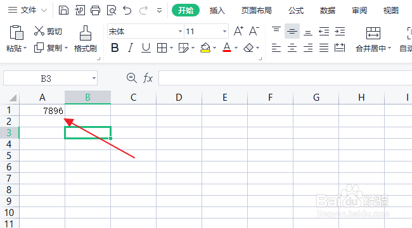
Task: Click the formula bar input
Action: point(285,78)
